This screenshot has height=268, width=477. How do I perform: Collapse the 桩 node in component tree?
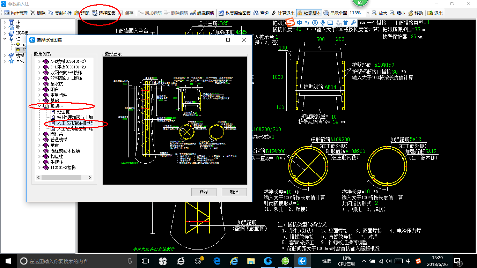[x=5, y=39]
